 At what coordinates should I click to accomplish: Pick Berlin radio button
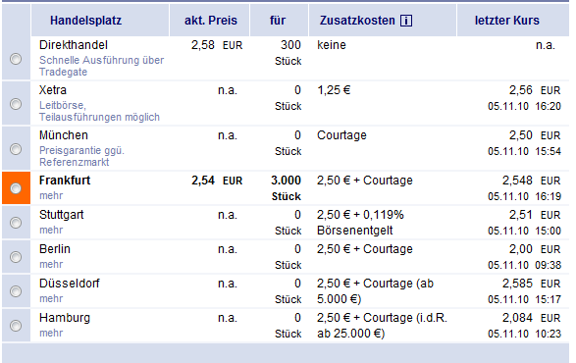click(x=16, y=257)
